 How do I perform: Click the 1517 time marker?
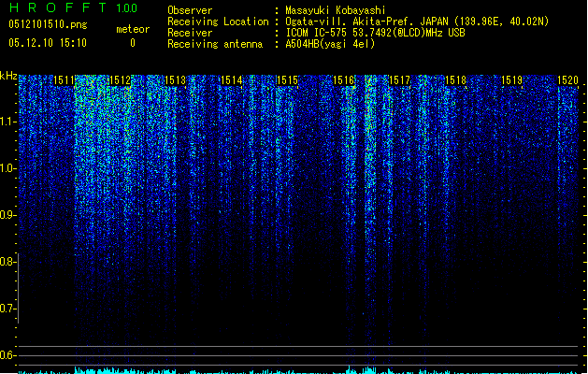click(x=399, y=80)
